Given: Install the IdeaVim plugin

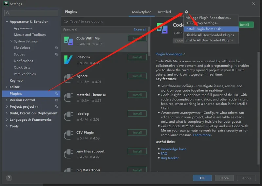Looking at the screenshot, I should pyautogui.click(x=137, y=57).
